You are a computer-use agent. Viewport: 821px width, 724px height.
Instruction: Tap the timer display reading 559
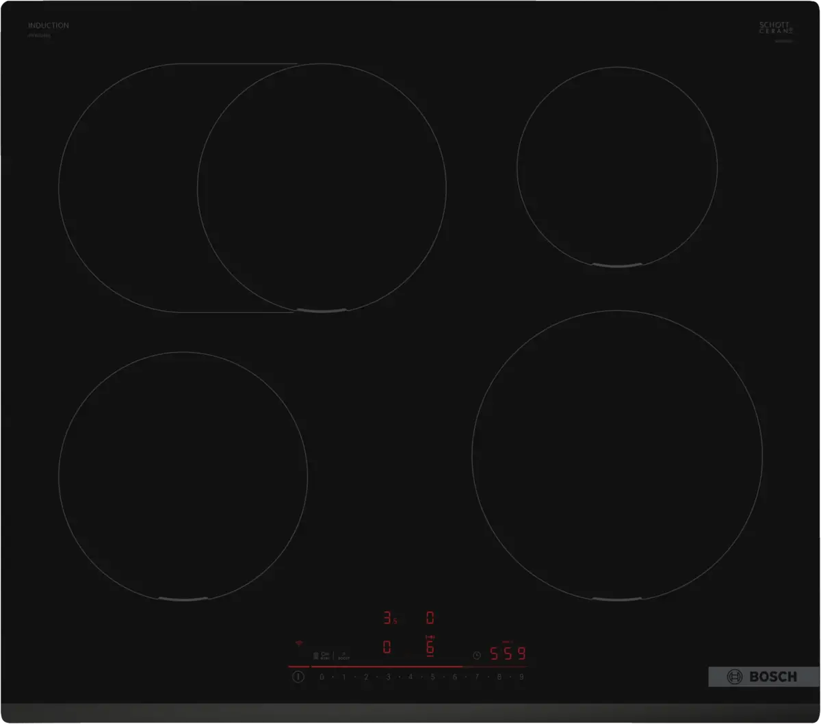pos(508,654)
